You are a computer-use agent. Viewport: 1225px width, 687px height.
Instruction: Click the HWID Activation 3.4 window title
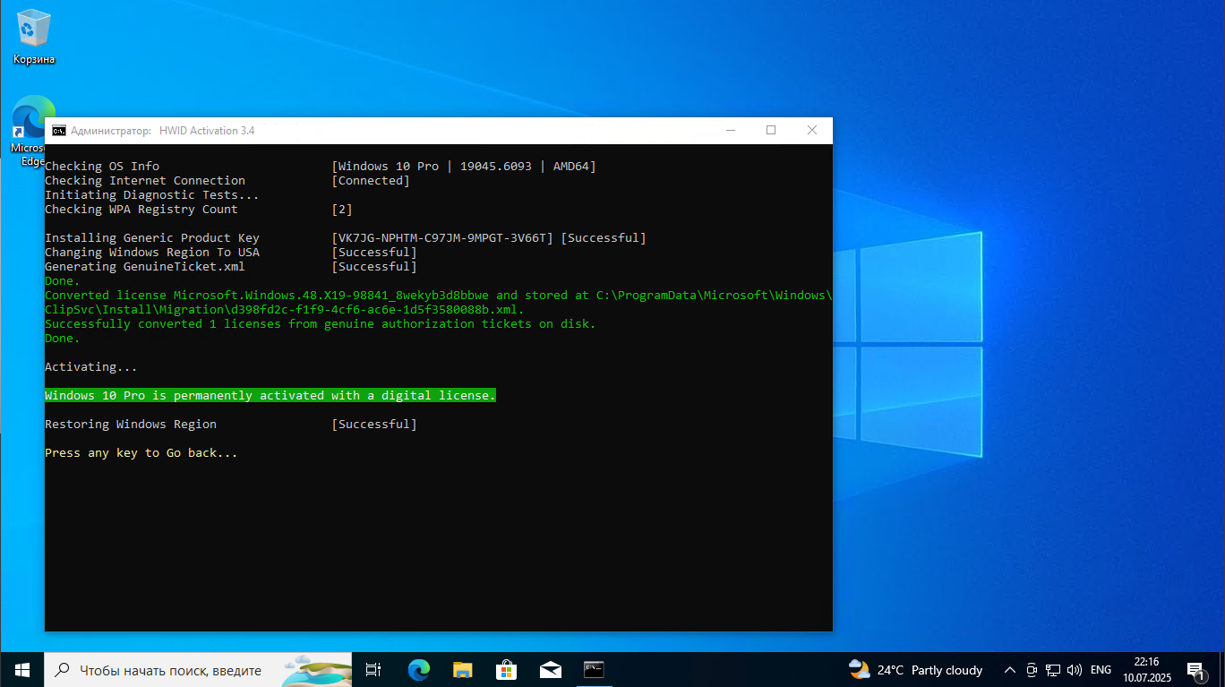coord(207,131)
